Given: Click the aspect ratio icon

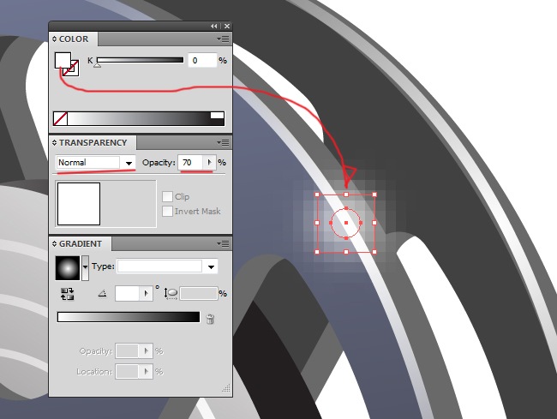Looking at the screenshot, I should click(171, 294).
